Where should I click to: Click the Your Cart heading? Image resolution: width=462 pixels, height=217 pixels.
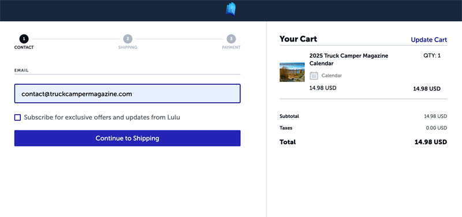298,39
